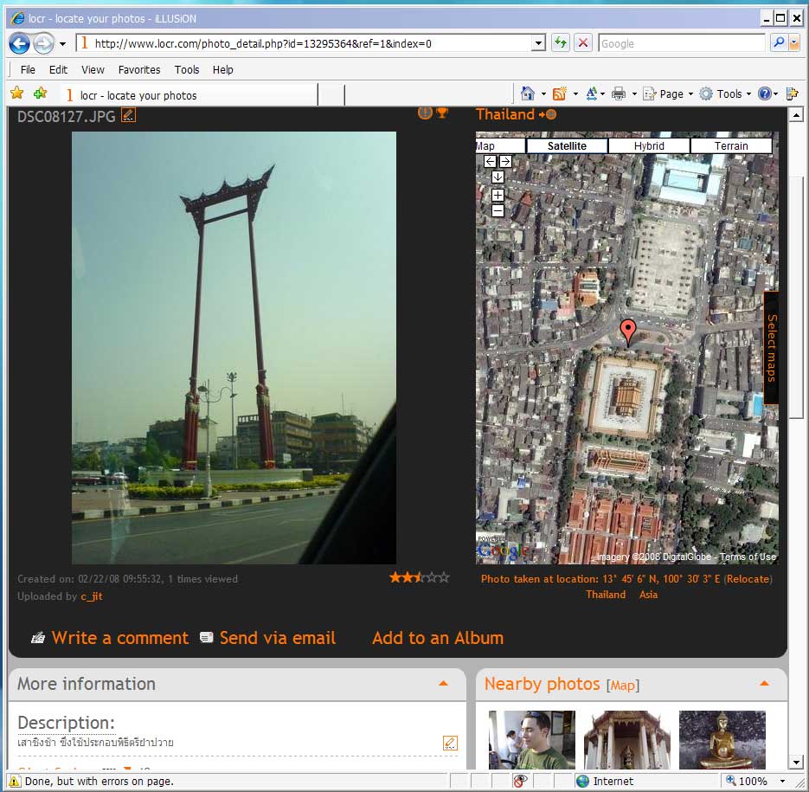Click the address bar URL field
The width and height of the screenshot is (809, 792).
(x=305, y=43)
